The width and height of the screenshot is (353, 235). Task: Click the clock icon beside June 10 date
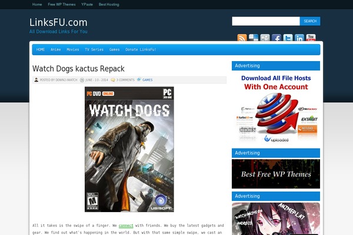(x=82, y=80)
